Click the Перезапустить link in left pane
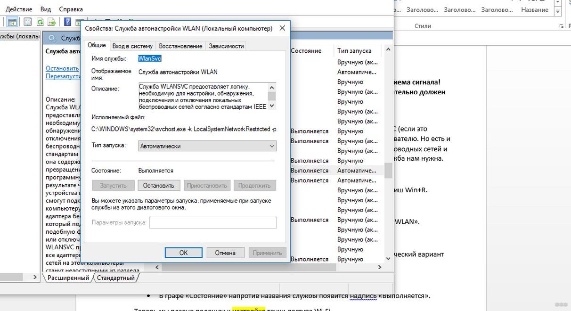Viewport: 571px width, 311px height. [64, 76]
